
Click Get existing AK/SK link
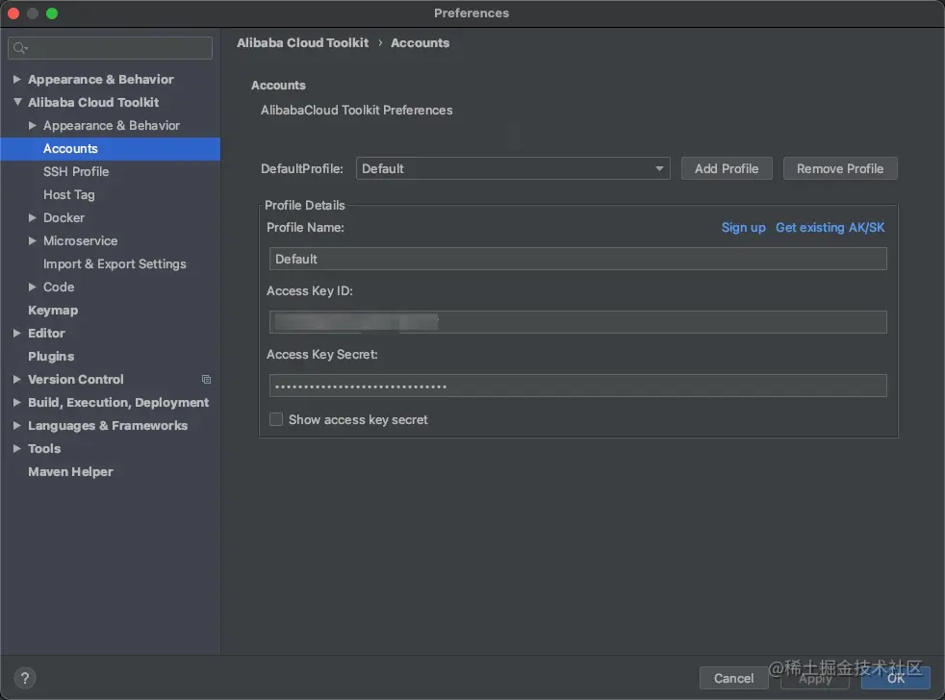coord(830,228)
